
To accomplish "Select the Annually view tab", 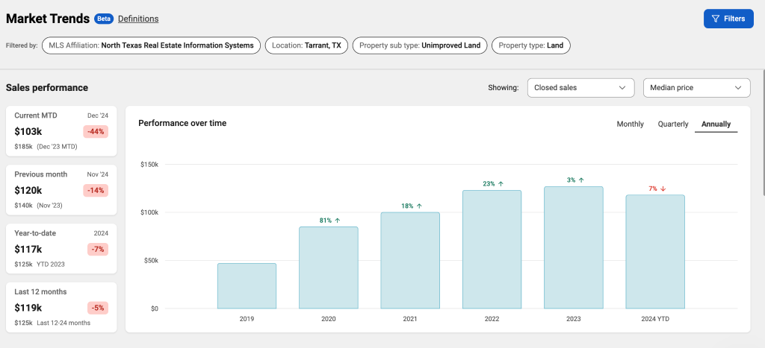I will point(716,124).
